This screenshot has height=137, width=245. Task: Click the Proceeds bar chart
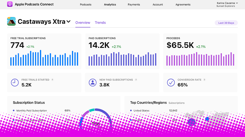click(x=200, y=59)
